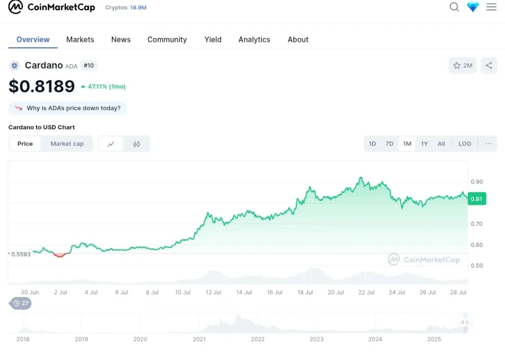Click the 0.5593 baseline price label
Screen dimensions: 505x352
click(x=20, y=254)
